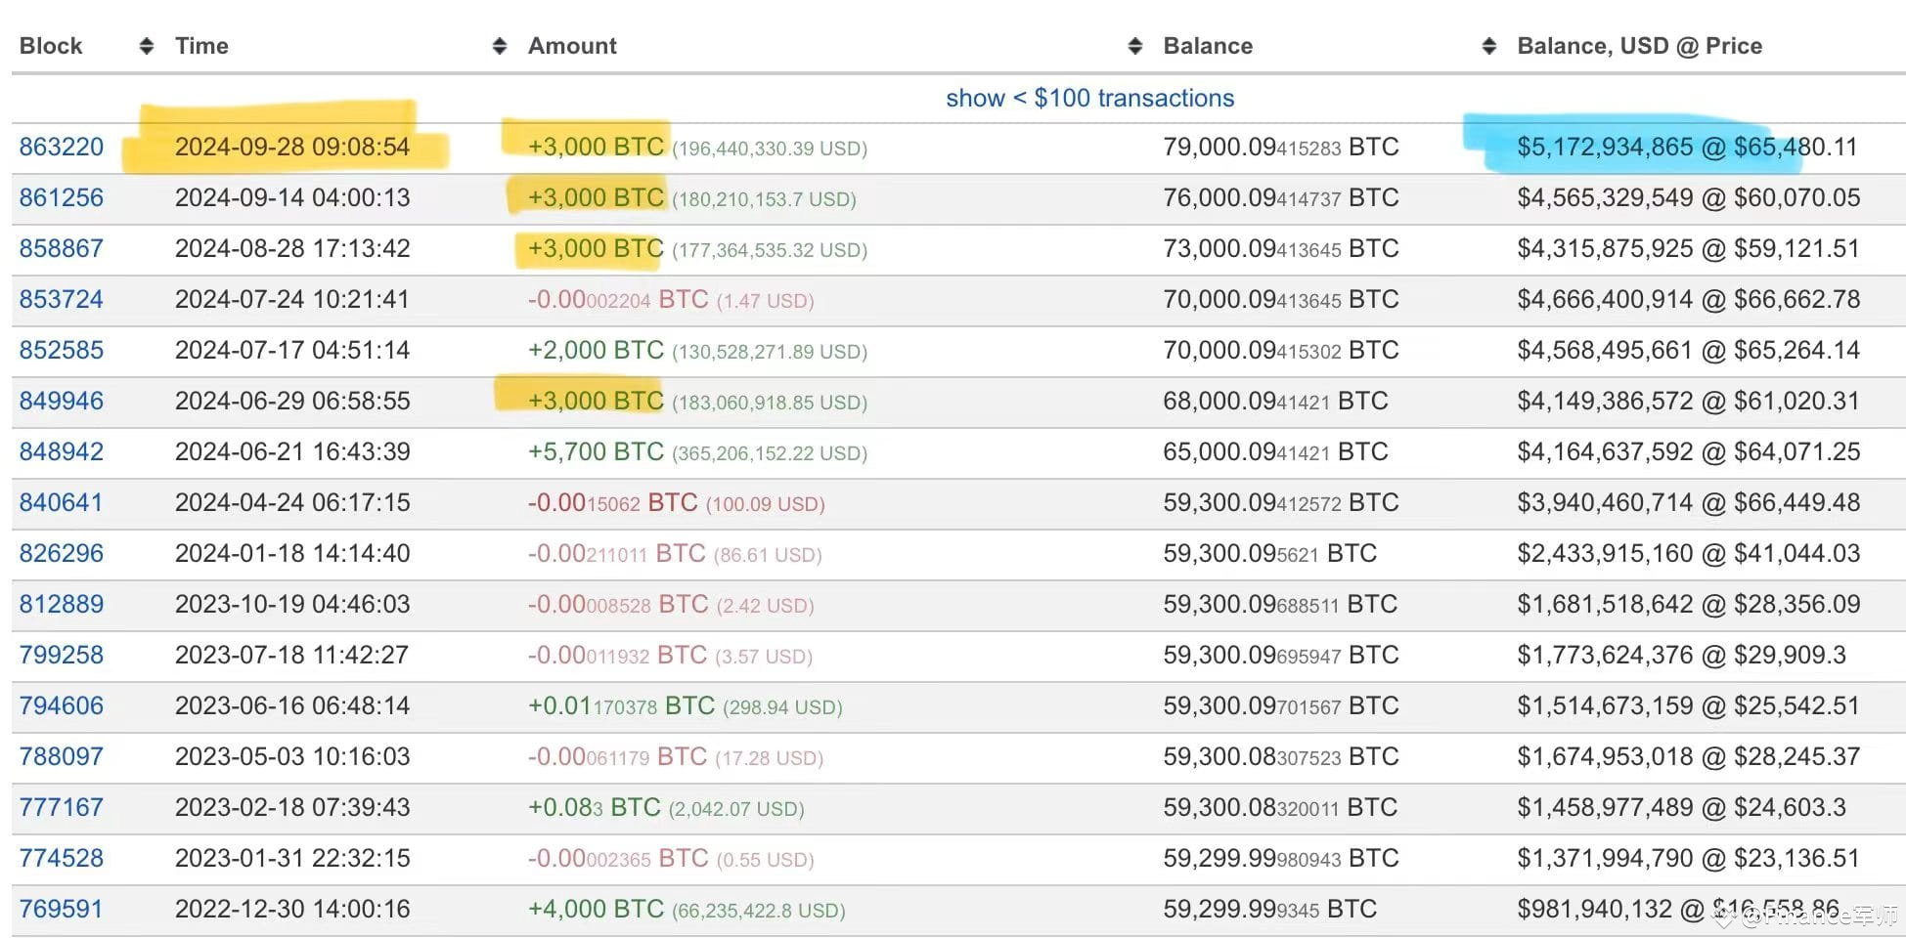Open block 863220

(x=62, y=147)
